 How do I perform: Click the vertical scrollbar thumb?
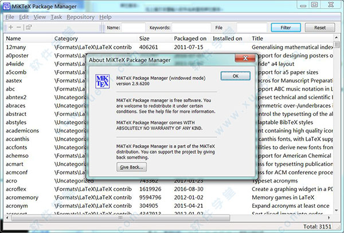337,45
